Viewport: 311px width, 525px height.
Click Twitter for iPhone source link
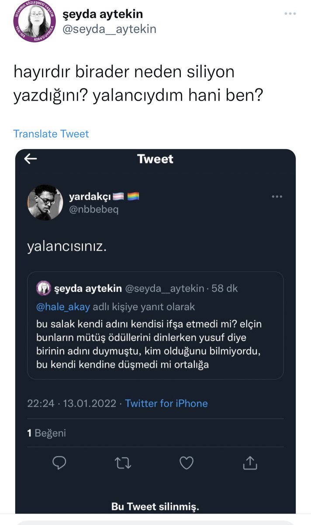(x=166, y=403)
